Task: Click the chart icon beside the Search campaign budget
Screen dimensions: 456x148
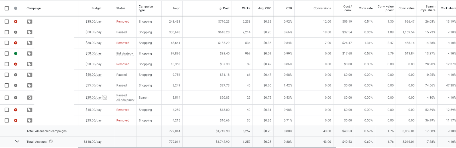Action: pyautogui.click(x=105, y=98)
